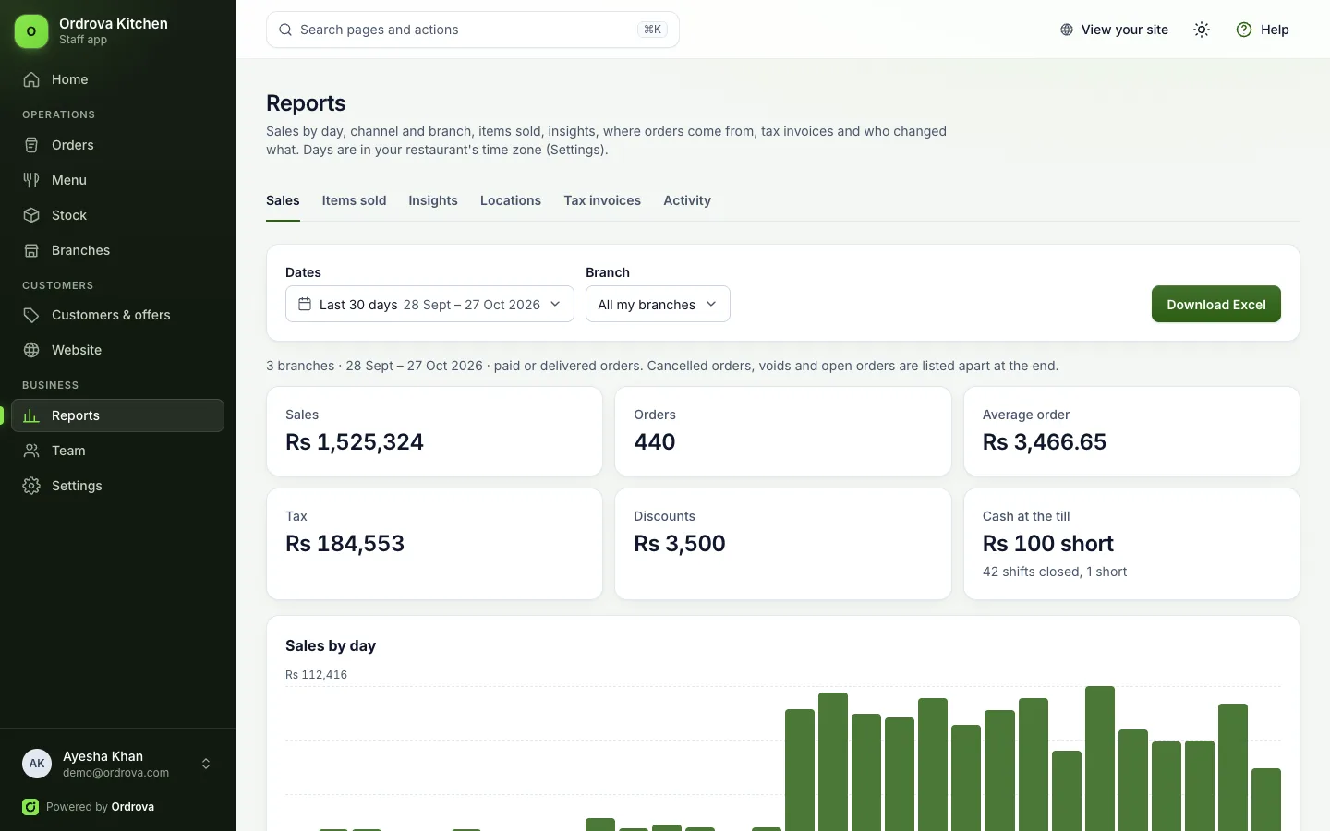Open the Activity tab

click(x=687, y=200)
